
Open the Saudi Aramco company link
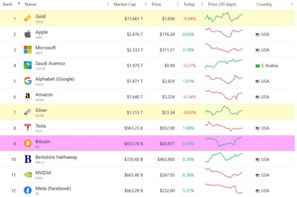pos(50,63)
